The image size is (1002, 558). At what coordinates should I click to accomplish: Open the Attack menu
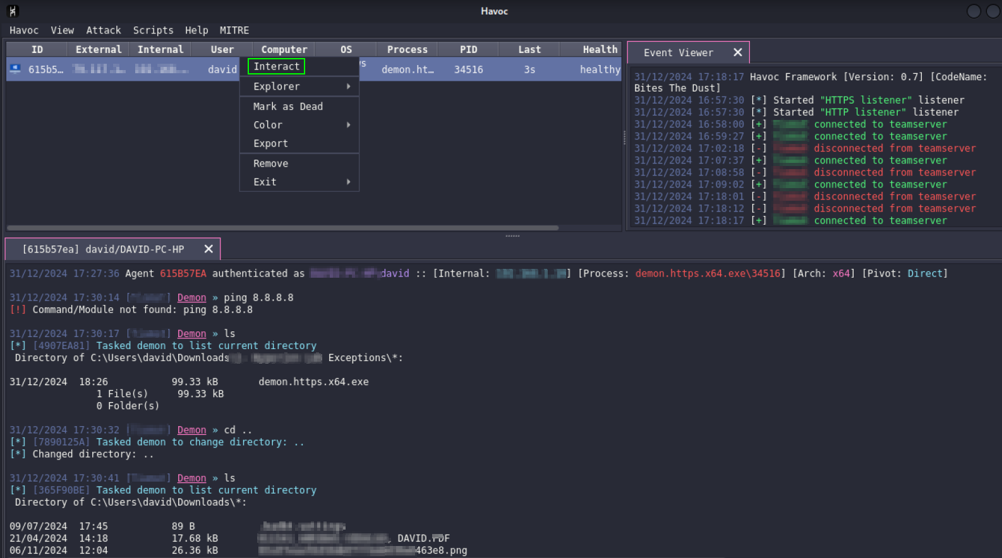click(104, 30)
